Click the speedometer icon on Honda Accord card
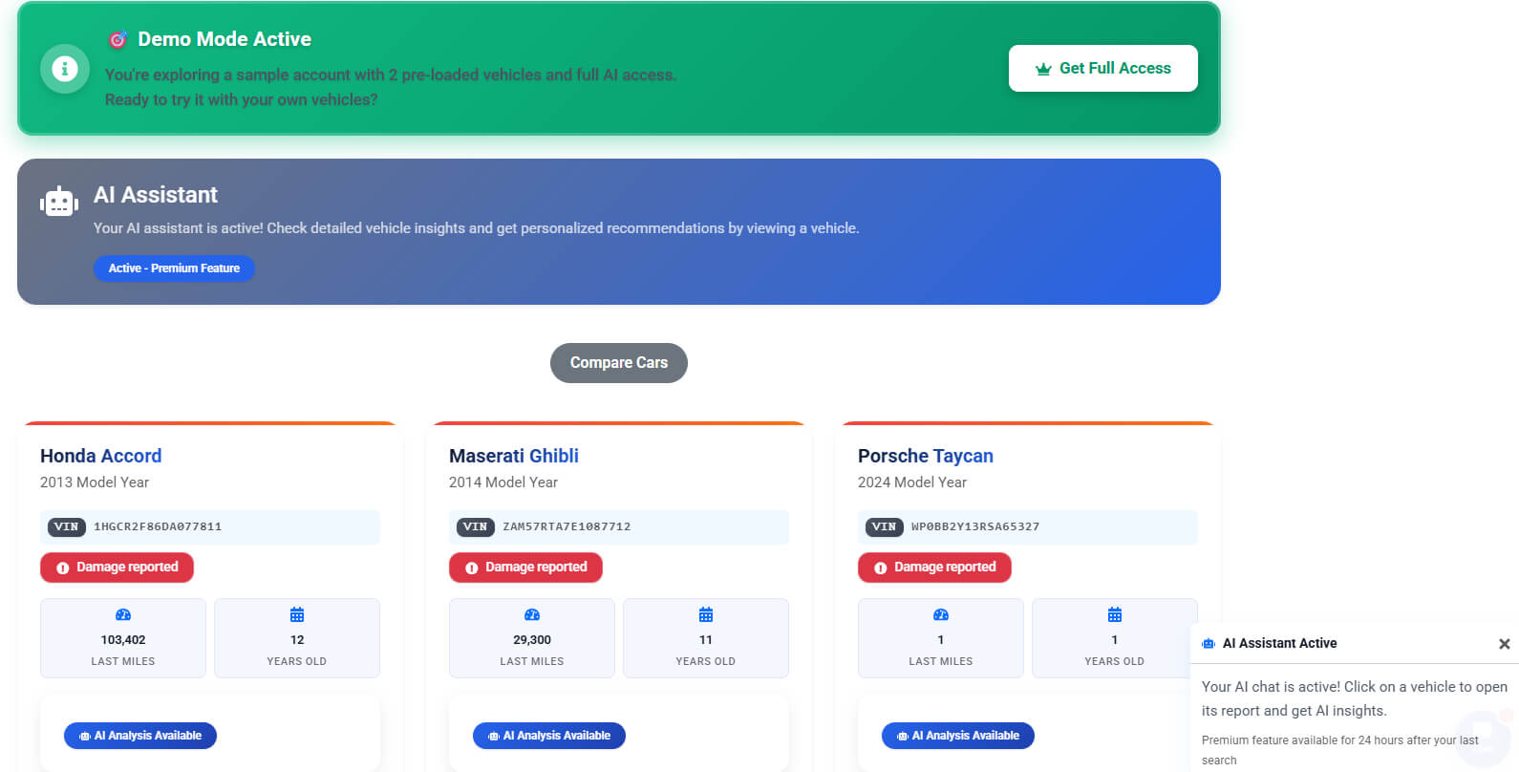 coord(123,614)
